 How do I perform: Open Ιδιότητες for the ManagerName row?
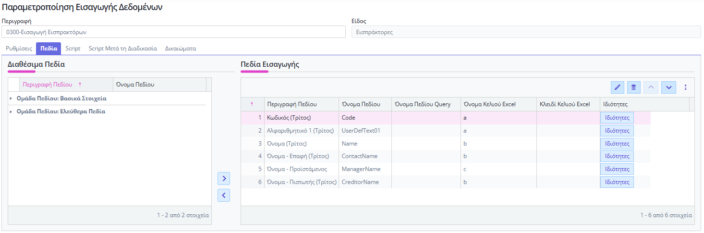coord(617,169)
